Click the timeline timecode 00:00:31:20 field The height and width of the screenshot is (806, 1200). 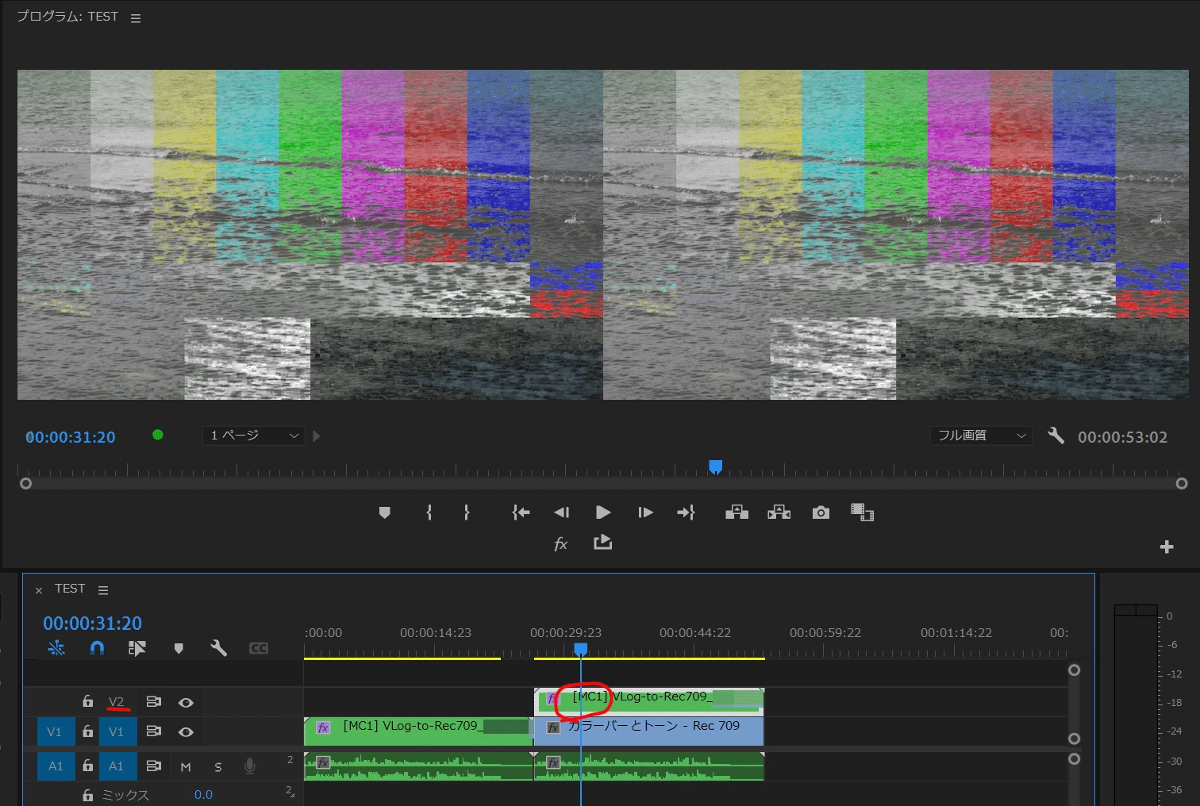pos(92,624)
